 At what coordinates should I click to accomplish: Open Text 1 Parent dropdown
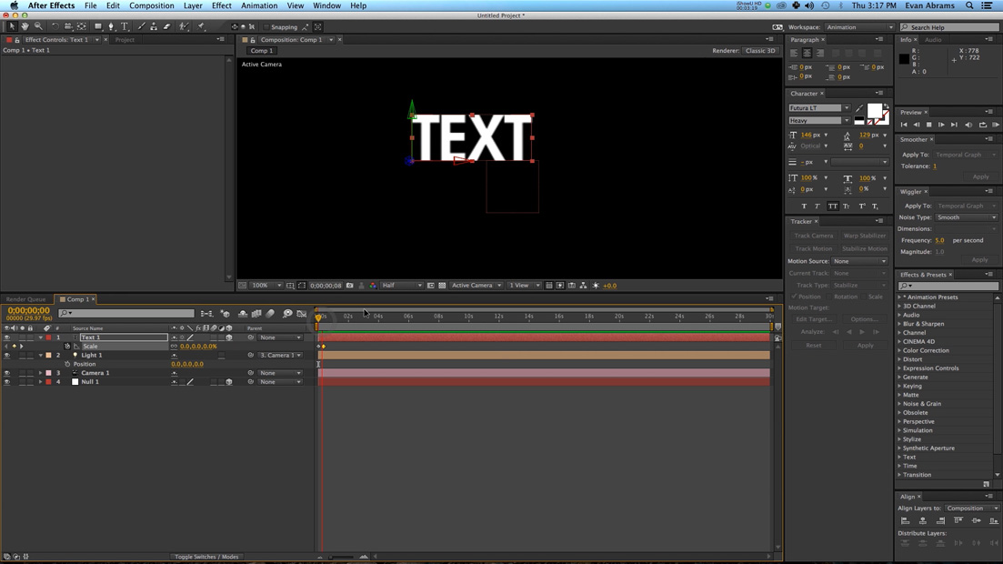(x=280, y=337)
